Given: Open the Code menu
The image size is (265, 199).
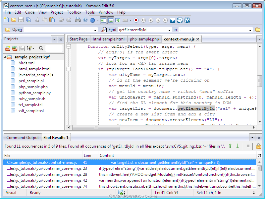Looking at the screenshot, I should point(30,12).
